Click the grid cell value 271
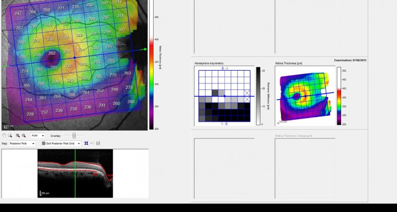 (61, 8)
